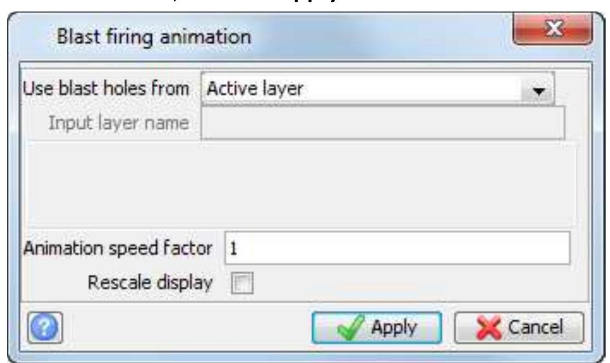Screen dimensions: 610x363
Task: Close the Blast firing animation dialog
Action: point(553,29)
